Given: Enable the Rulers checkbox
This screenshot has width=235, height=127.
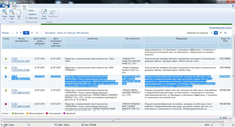Looking at the screenshot, I should click(x=27, y=11).
